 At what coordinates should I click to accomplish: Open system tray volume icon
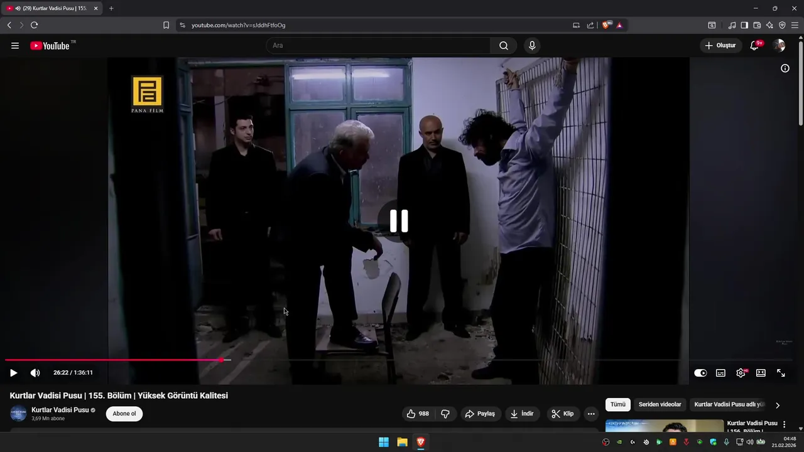click(x=749, y=442)
